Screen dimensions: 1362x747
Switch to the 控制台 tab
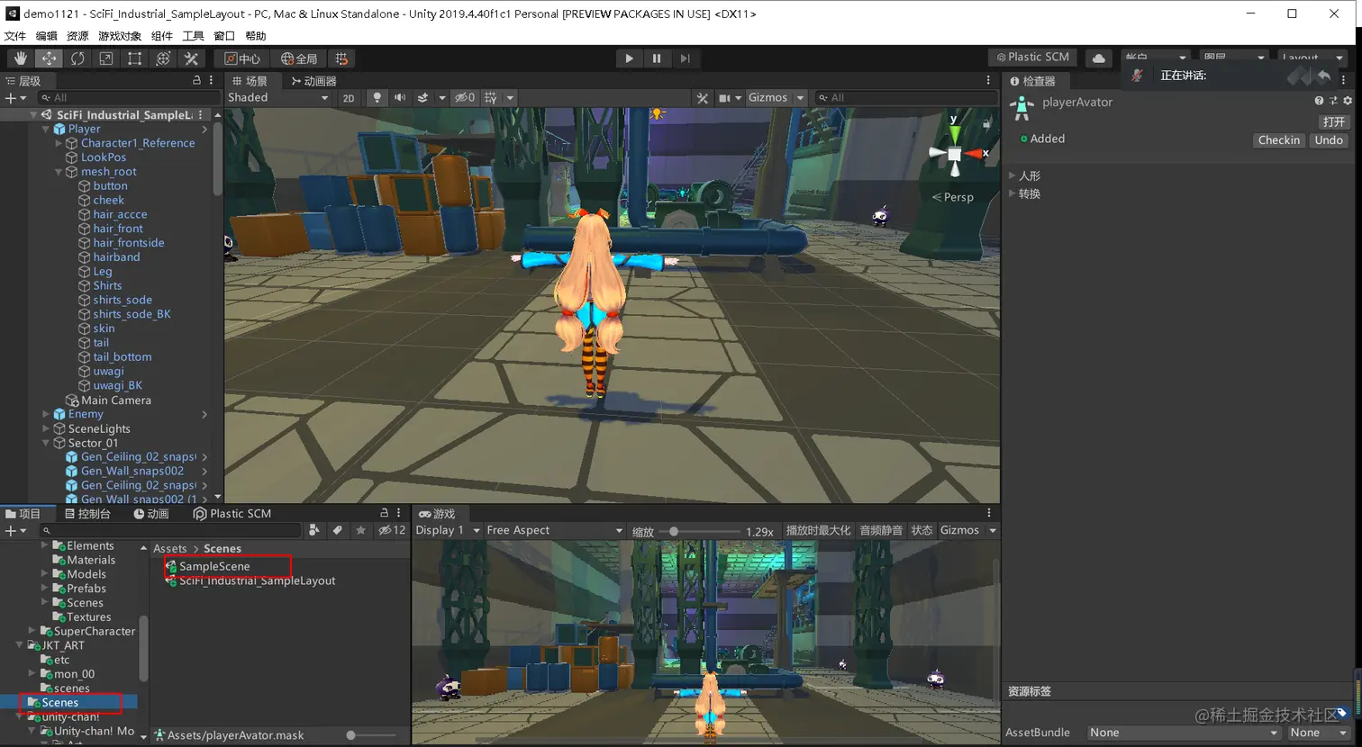point(87,514)
